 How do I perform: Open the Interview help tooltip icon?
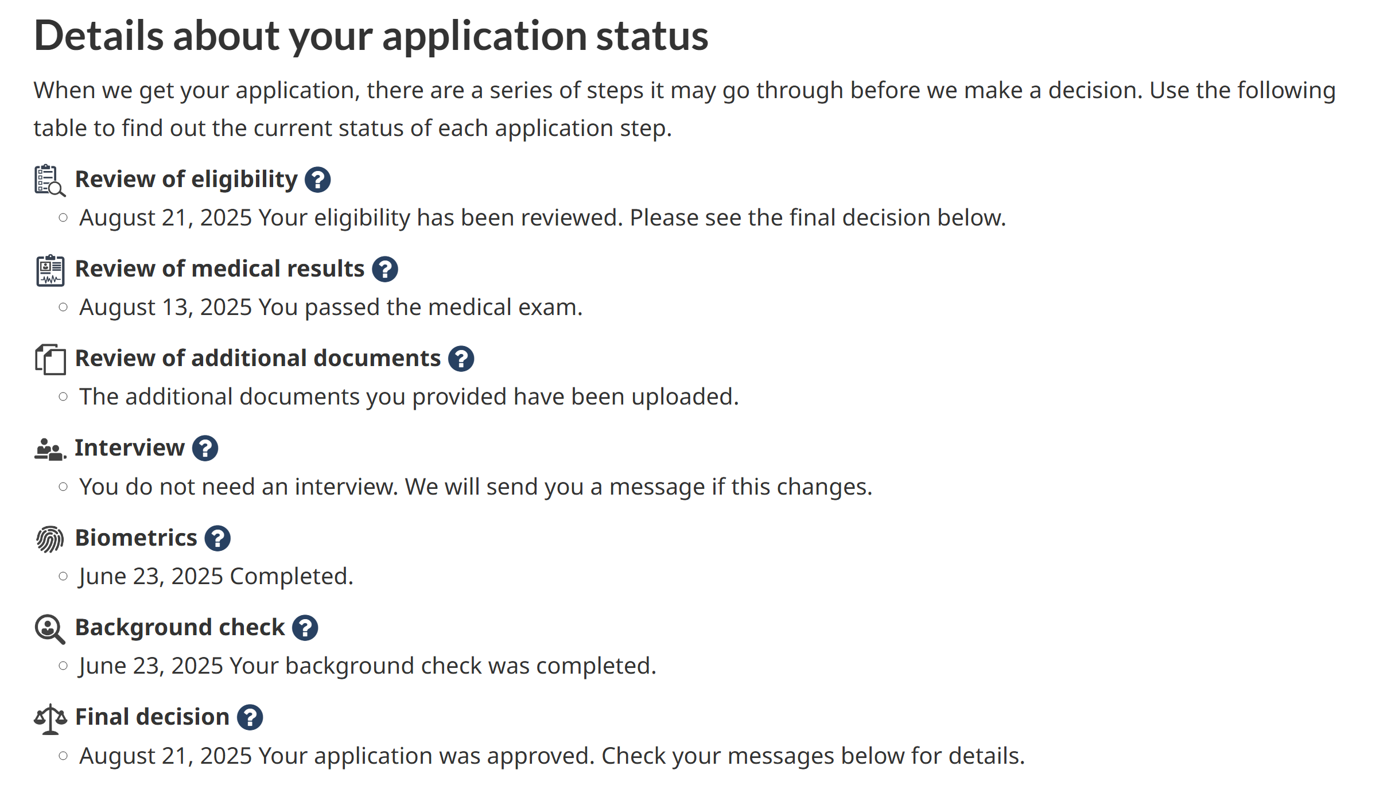pyautogui.click(x=205, y=448)
